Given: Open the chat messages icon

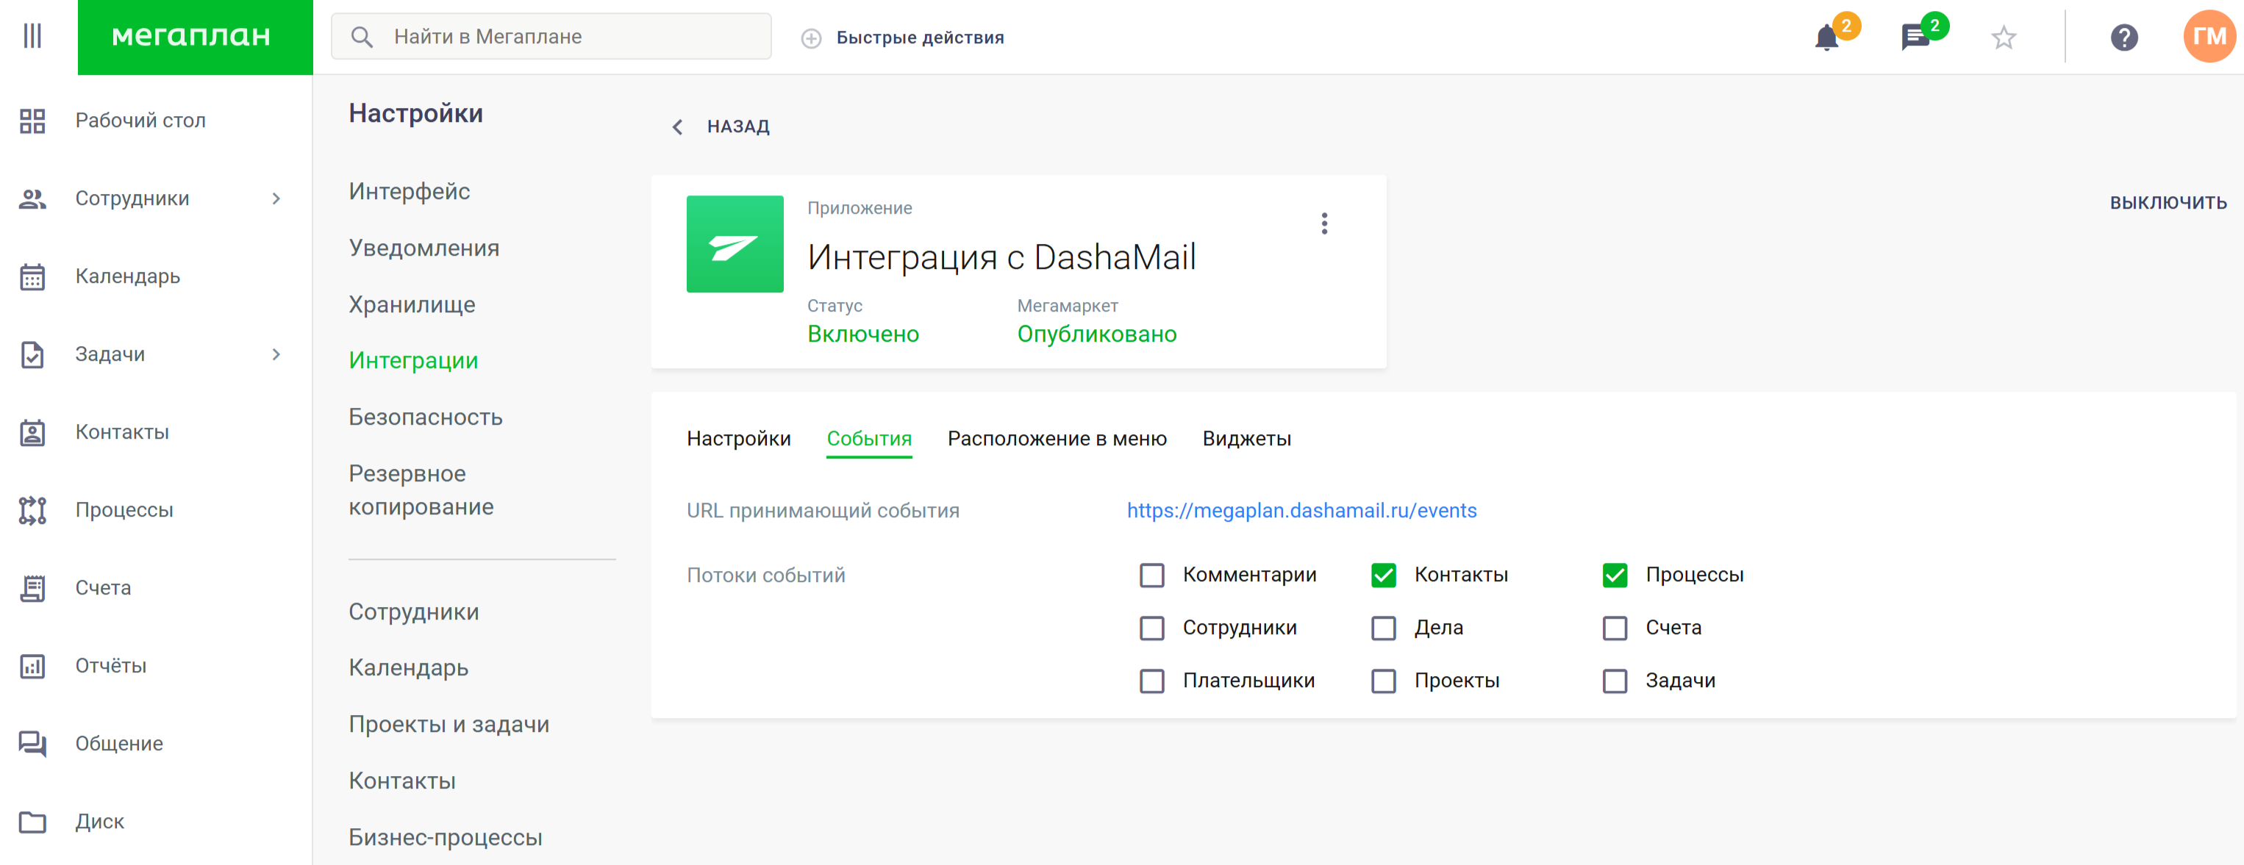Looking at the screenshot, I should point(1914,38).
